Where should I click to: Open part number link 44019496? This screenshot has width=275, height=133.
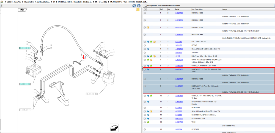179,49
